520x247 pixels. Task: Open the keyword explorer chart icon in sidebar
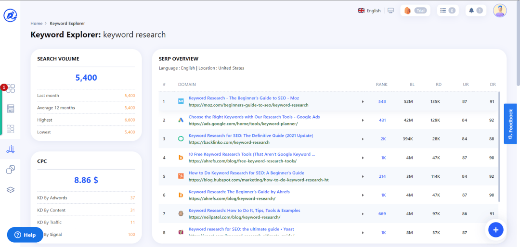tap(11, 149)
